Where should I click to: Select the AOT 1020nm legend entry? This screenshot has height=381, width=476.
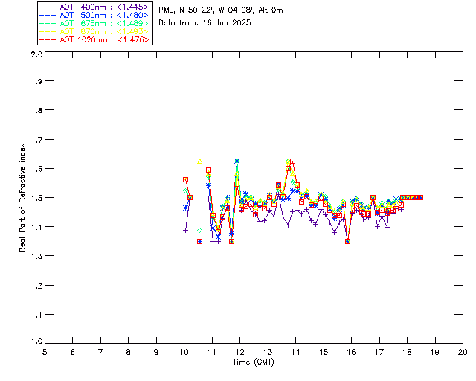[94, 39]
